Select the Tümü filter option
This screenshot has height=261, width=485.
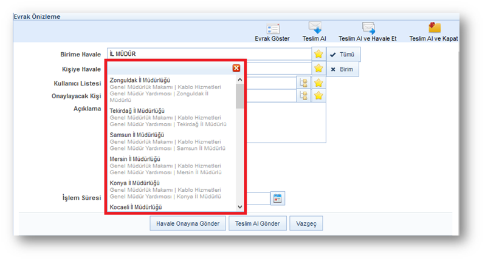coord(343,54)
